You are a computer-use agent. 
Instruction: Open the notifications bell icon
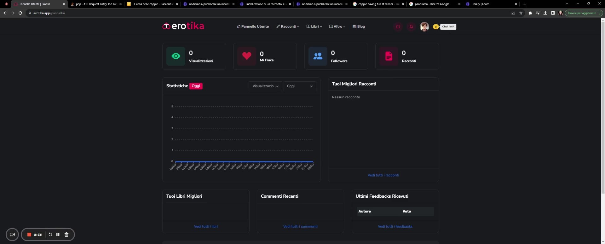coord(411,27)
